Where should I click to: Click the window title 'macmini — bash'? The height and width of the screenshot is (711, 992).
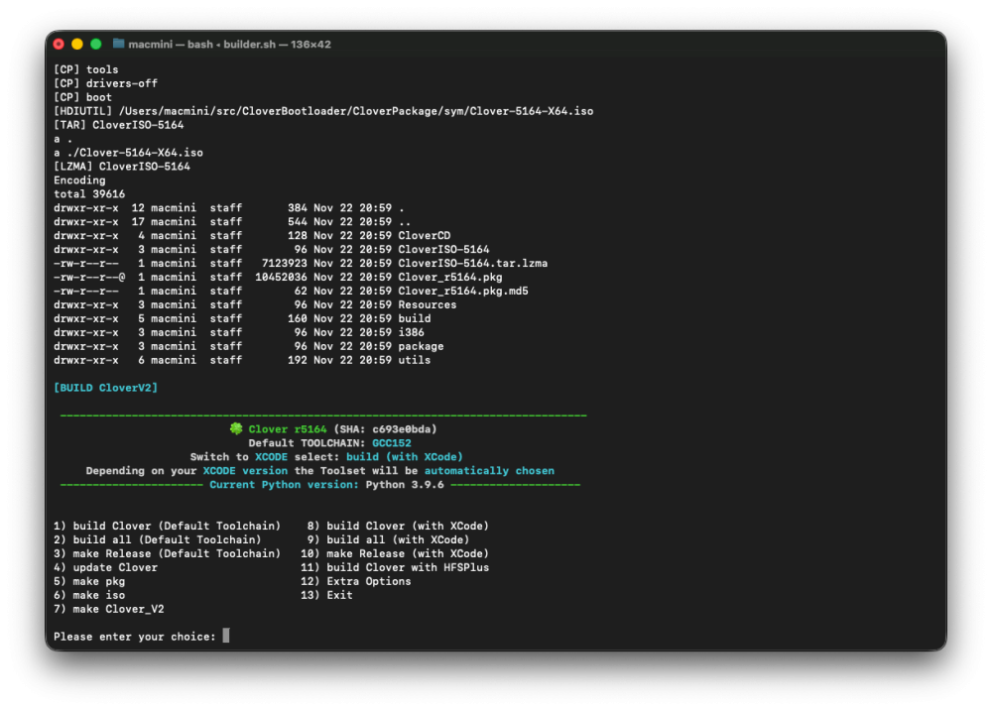pyautogui.click(x=171, y=45)
